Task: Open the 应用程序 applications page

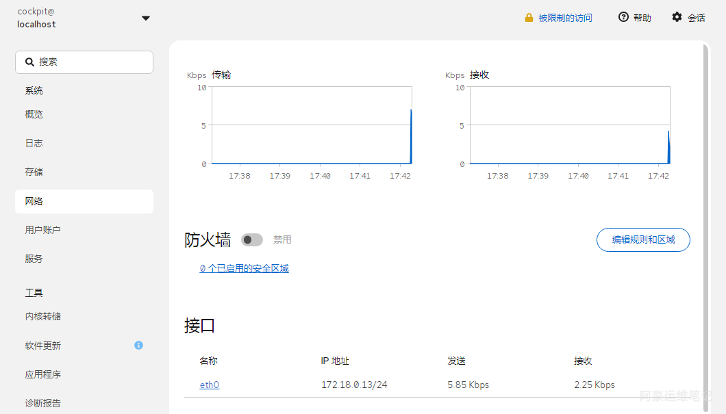Action: 84,374
